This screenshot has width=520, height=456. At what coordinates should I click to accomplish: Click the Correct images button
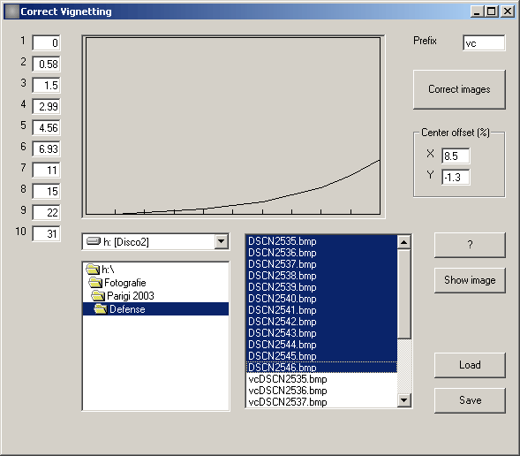[x=459, y=89]
